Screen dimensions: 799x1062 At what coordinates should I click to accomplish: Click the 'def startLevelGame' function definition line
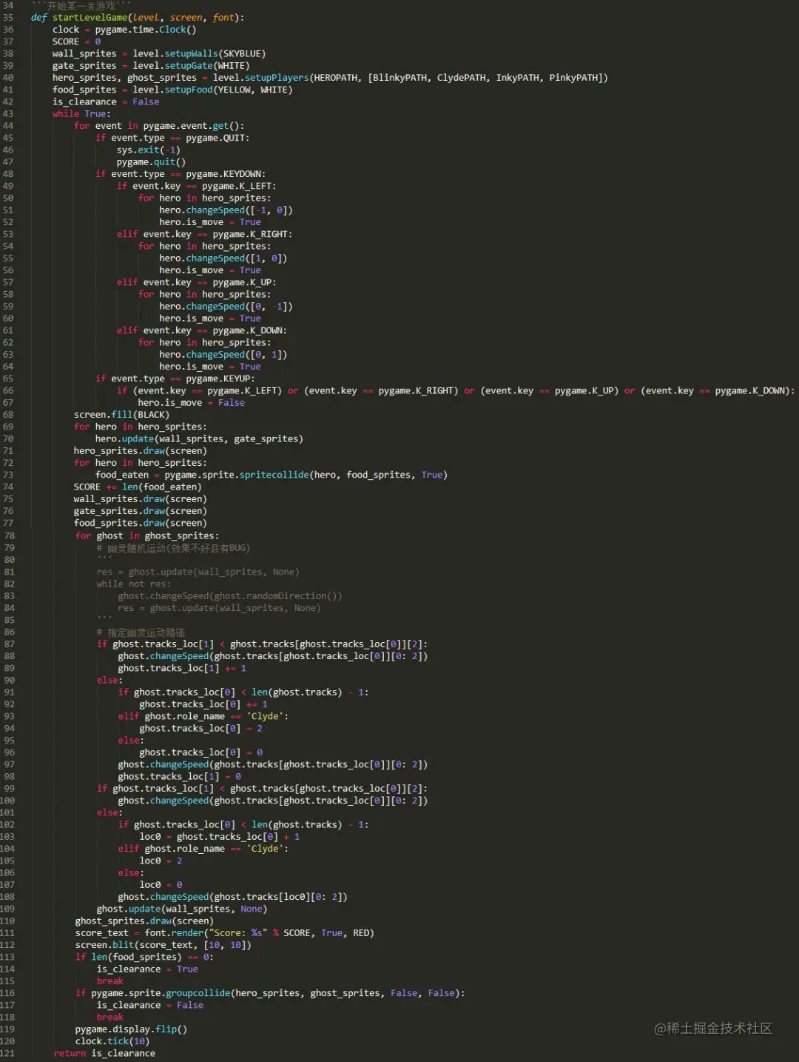point(138,18)
